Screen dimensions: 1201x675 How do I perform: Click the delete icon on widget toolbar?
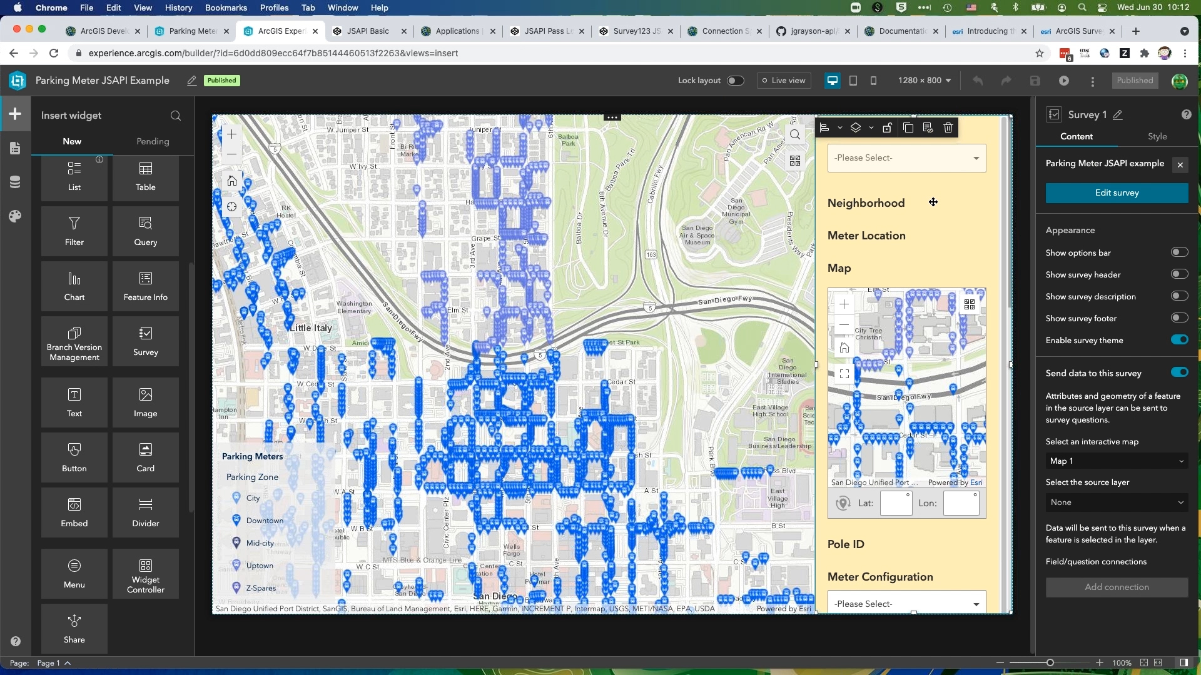948,127
